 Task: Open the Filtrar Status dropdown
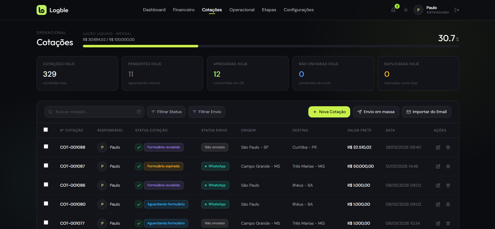click(166, 112)
